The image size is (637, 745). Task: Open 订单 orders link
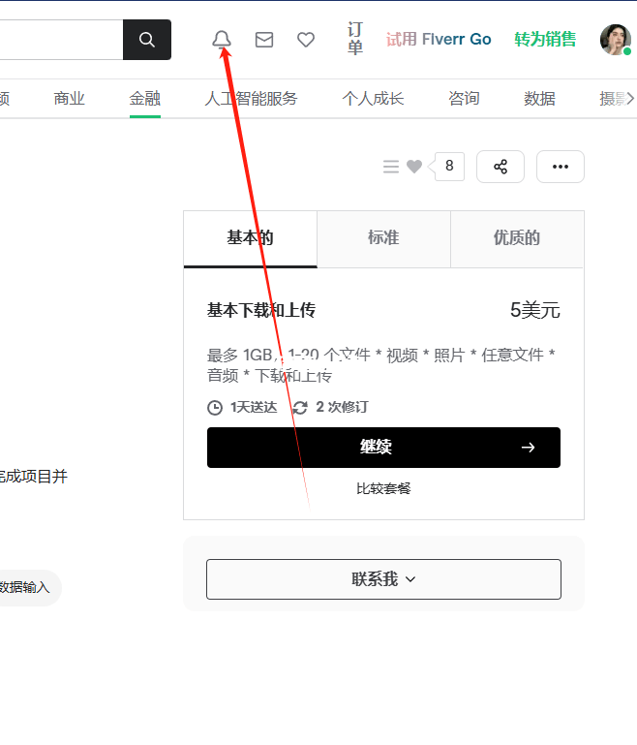click(x=355, y=39)
